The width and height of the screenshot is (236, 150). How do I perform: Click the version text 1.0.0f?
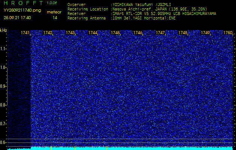pos(52,3)
